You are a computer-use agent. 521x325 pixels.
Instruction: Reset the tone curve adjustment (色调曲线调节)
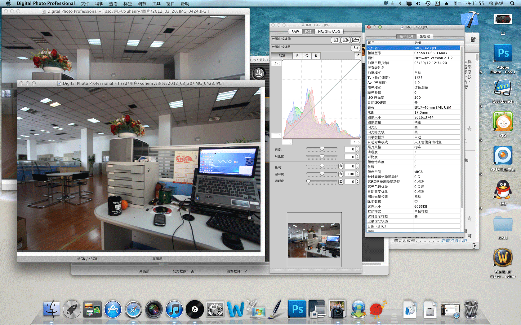pyautogui.click(x=355, y=48)
